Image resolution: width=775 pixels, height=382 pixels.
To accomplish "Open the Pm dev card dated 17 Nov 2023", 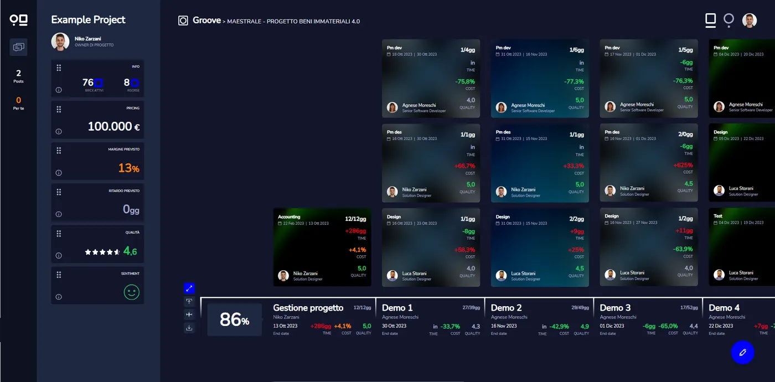I will pyautogui.click(x=649, y=78).
